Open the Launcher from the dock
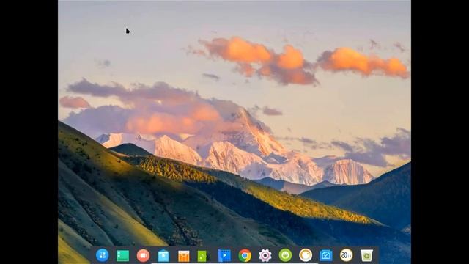469x264 pixels. coord(103,255)
